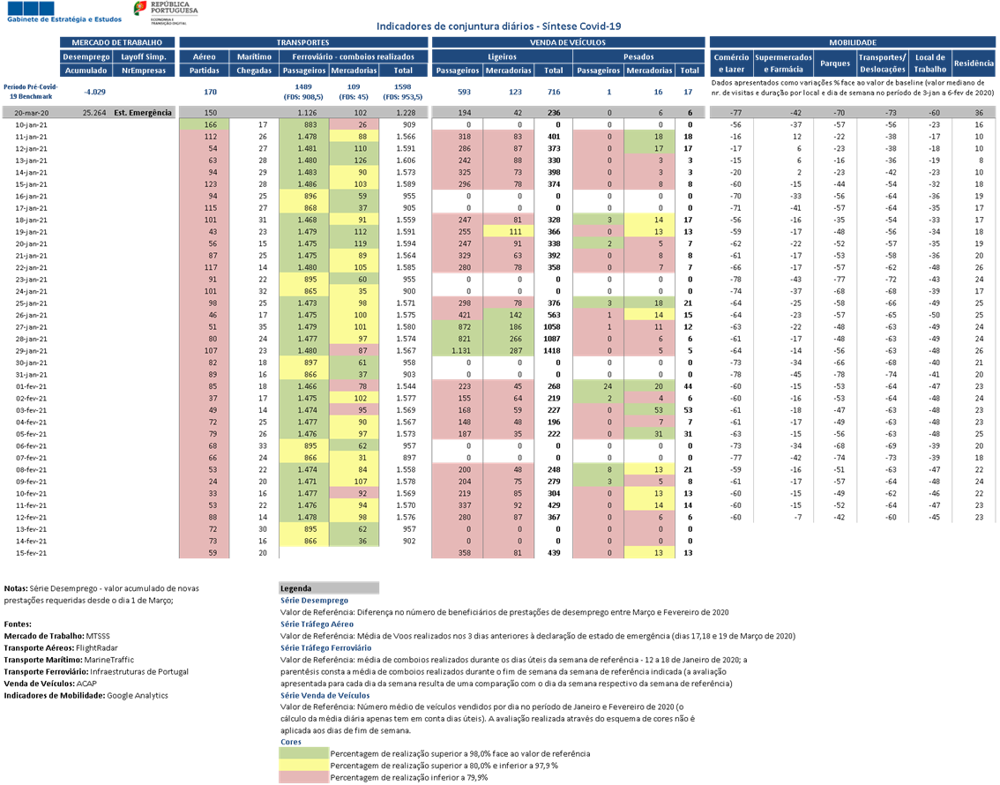This screenshot has height=785, width=1000.
Task: Click the Acumulado sub-header
Action: tap(86, 71)
